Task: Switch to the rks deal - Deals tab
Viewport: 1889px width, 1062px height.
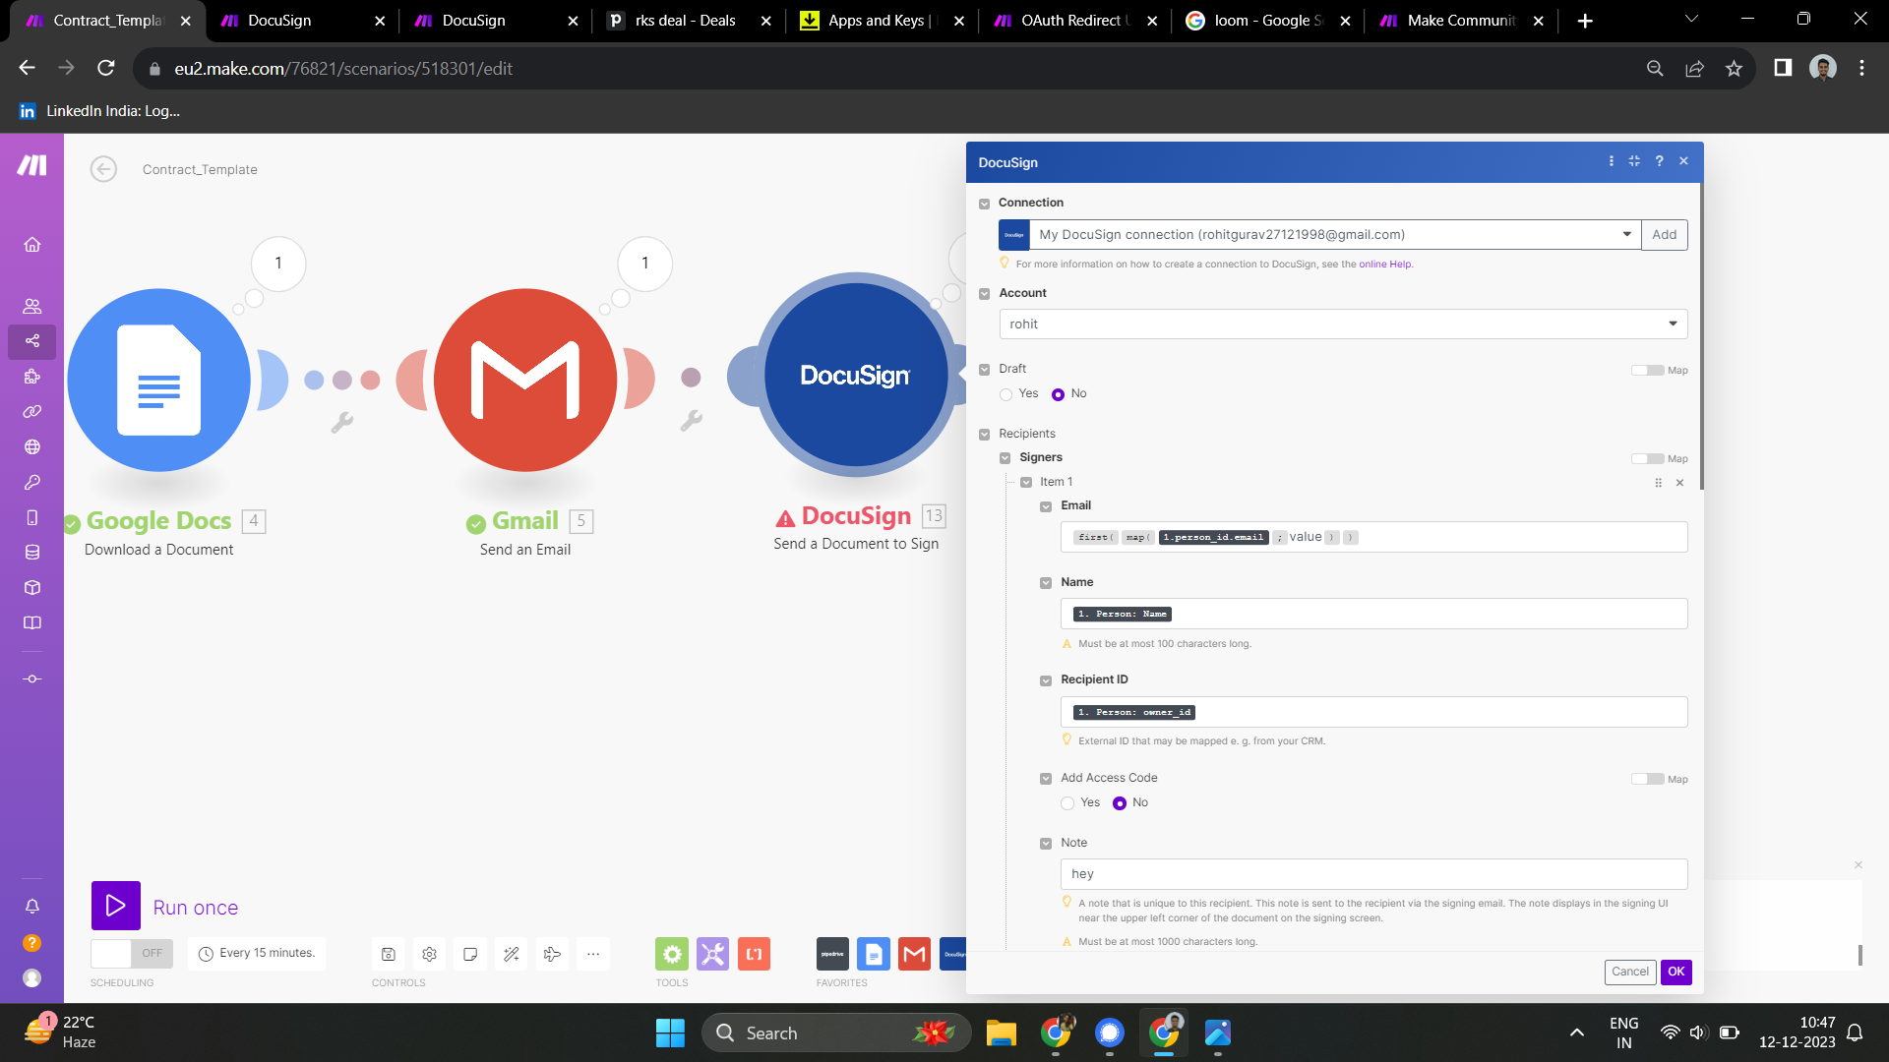Action: tap(686, 21)
